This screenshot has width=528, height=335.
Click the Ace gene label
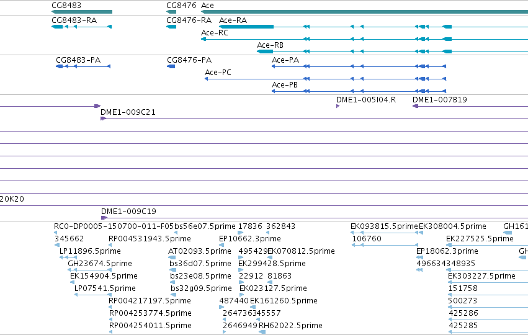coord(207,6)
